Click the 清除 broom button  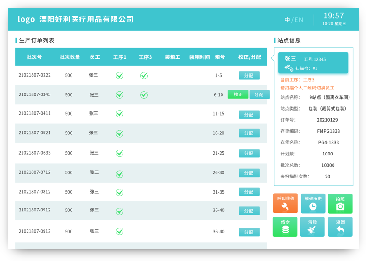point(313,227)
